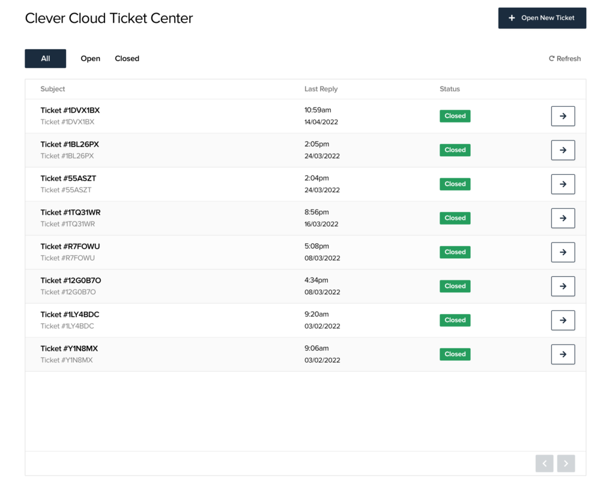Open ticket #12G0B7O via its arrow icon
This screenshot has width=615, height=484.
click(563, 286)
